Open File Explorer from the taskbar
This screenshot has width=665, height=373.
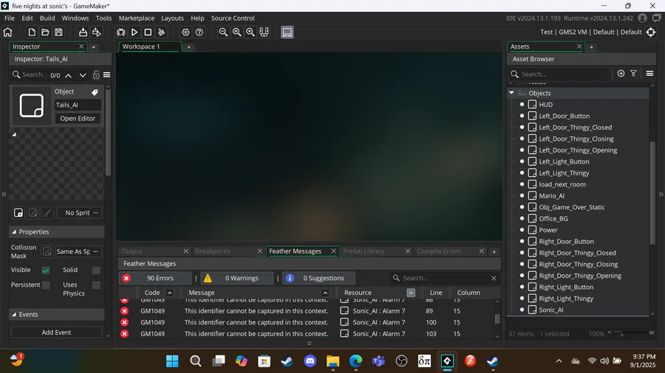[333, 360]
